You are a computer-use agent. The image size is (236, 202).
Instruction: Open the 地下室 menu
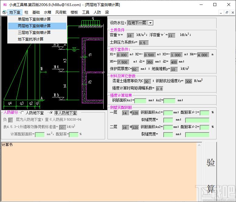click(x=15, y=12)
